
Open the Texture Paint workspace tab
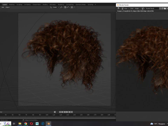[x=36, y=5]
